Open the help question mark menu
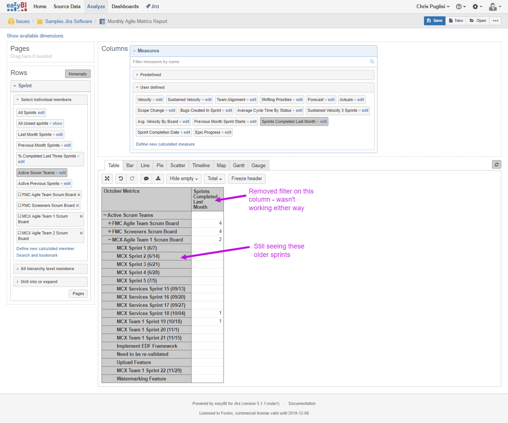This screenshot has height=423, width=508. [461, 7]
